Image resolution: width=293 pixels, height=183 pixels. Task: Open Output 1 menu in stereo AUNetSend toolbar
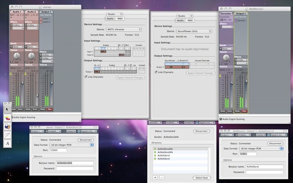37,131
